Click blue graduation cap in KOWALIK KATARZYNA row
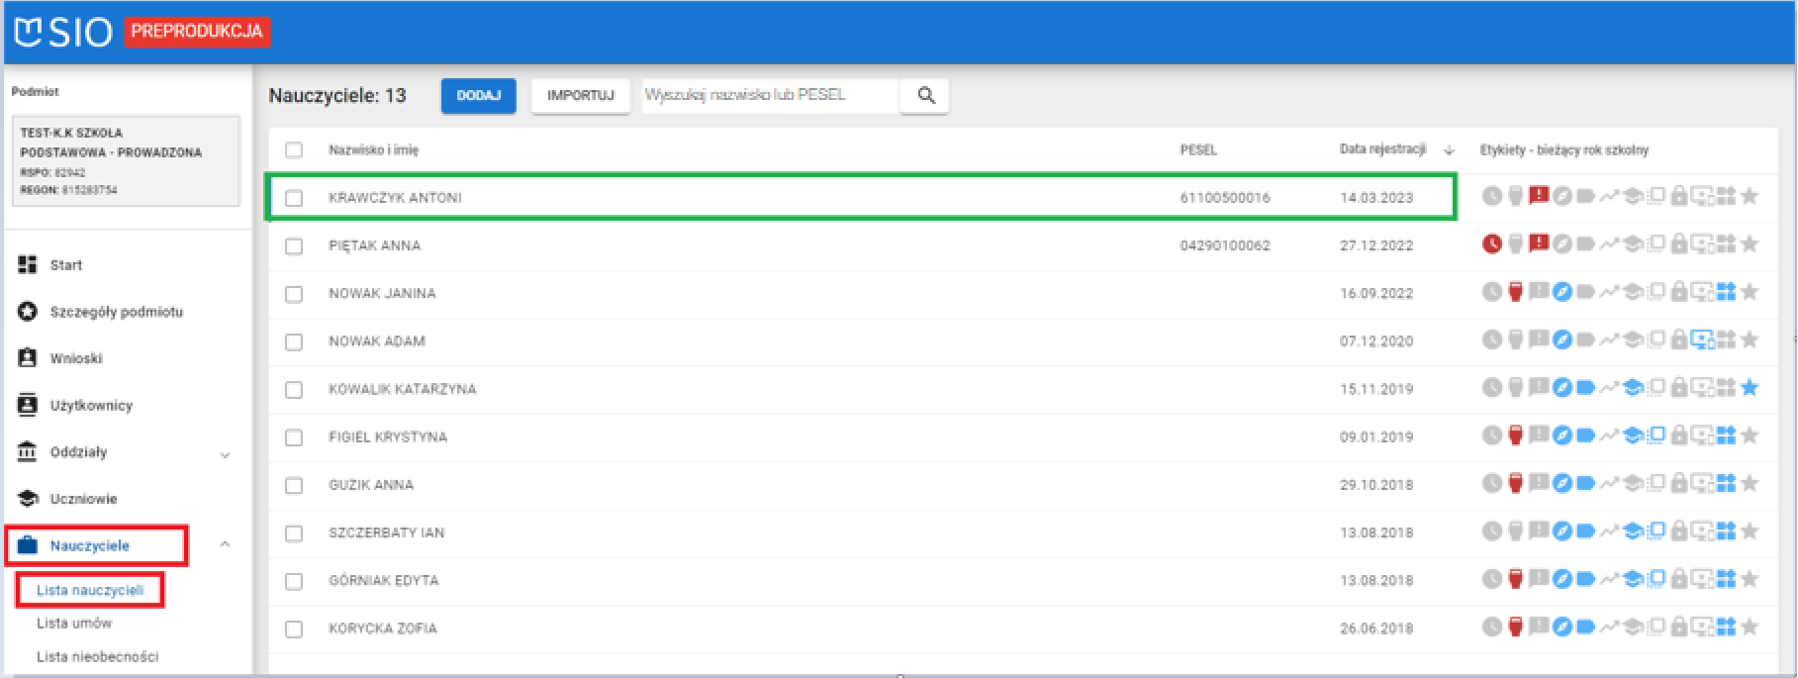This screenshot has height=678, width=1798. coord(1633,388)
